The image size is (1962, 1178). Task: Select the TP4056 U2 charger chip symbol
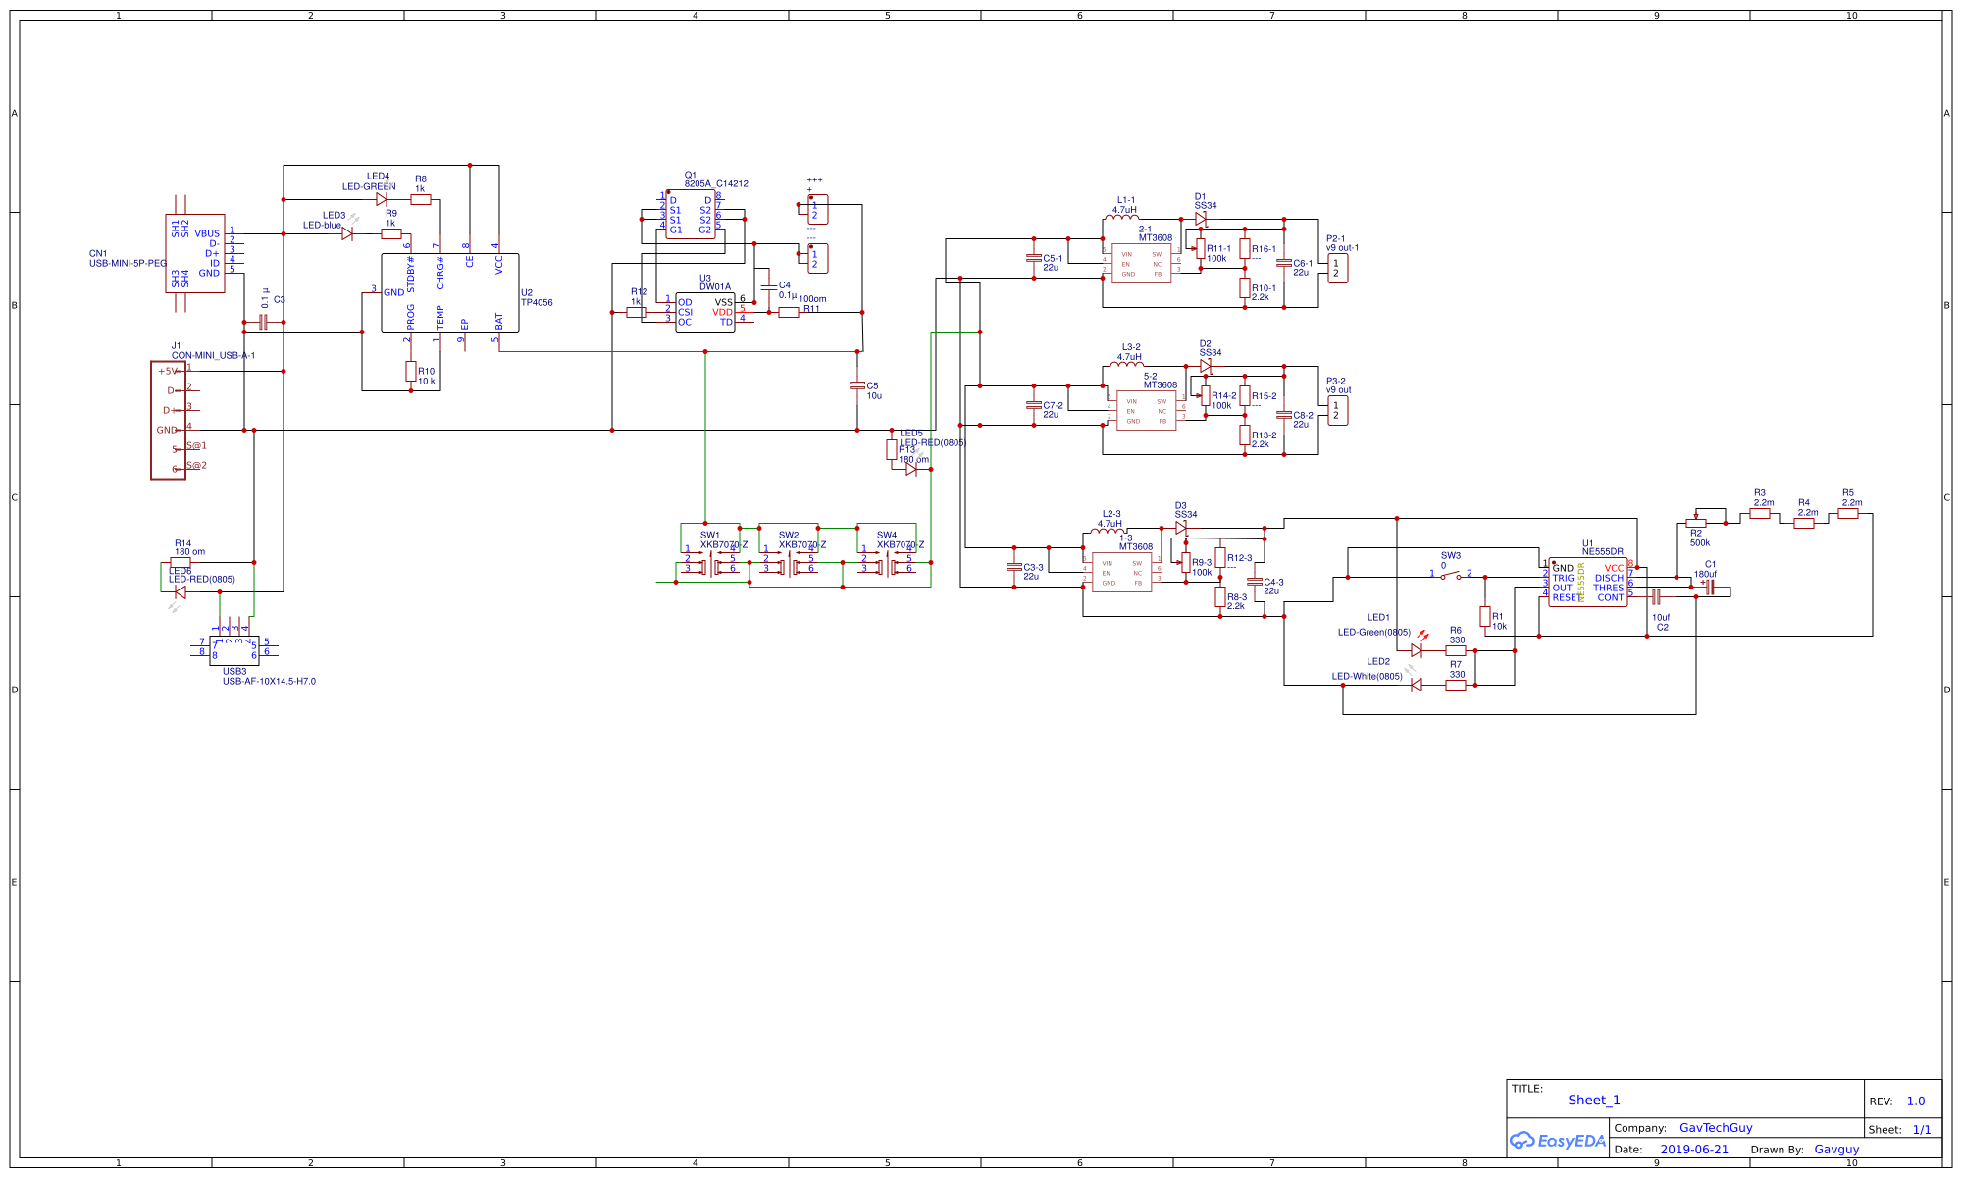(449, 293)
